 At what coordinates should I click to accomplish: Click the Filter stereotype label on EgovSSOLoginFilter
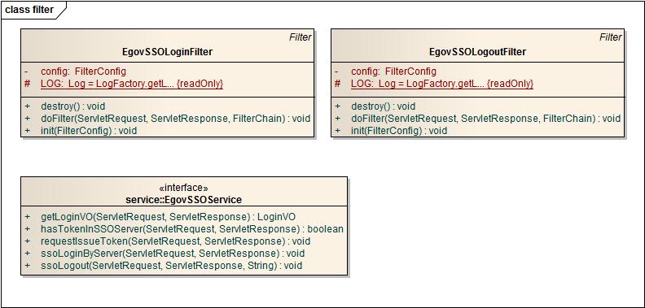(x=301, y=37)
